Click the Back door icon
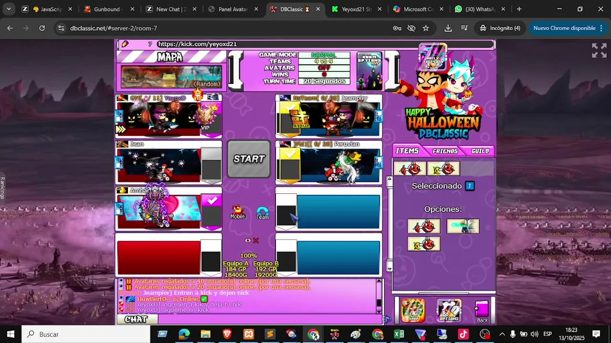 point(482,311)
